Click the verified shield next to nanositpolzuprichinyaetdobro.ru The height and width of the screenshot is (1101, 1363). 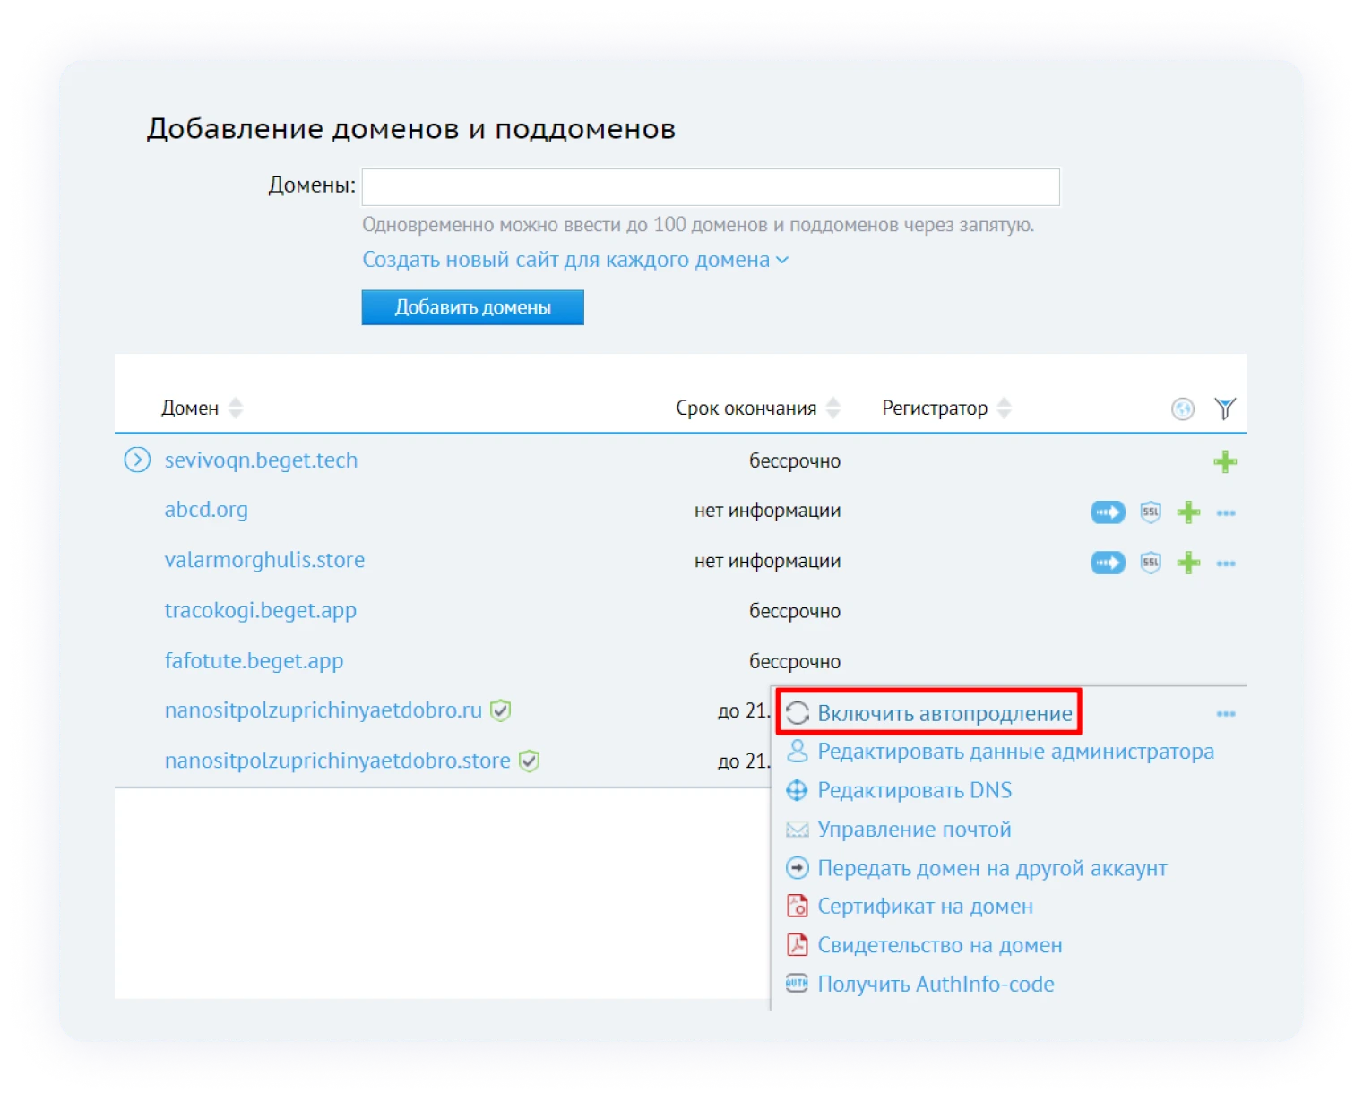pyautogui.click(x=501, y=710)
